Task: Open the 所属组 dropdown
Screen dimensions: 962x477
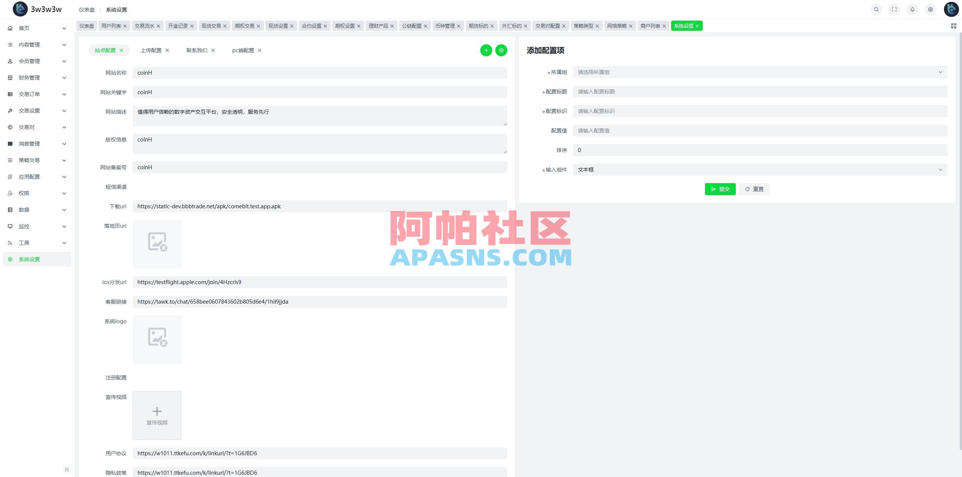Action: 759,72
